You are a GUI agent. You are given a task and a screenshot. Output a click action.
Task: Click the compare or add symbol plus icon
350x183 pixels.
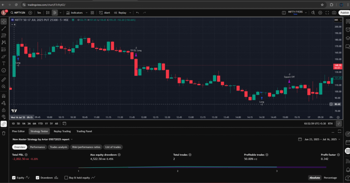click(30, 13)
